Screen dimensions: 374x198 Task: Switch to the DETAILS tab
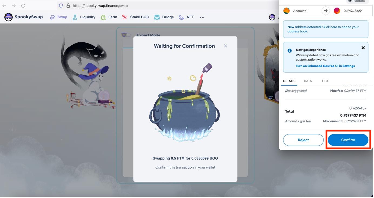[289, 81]
